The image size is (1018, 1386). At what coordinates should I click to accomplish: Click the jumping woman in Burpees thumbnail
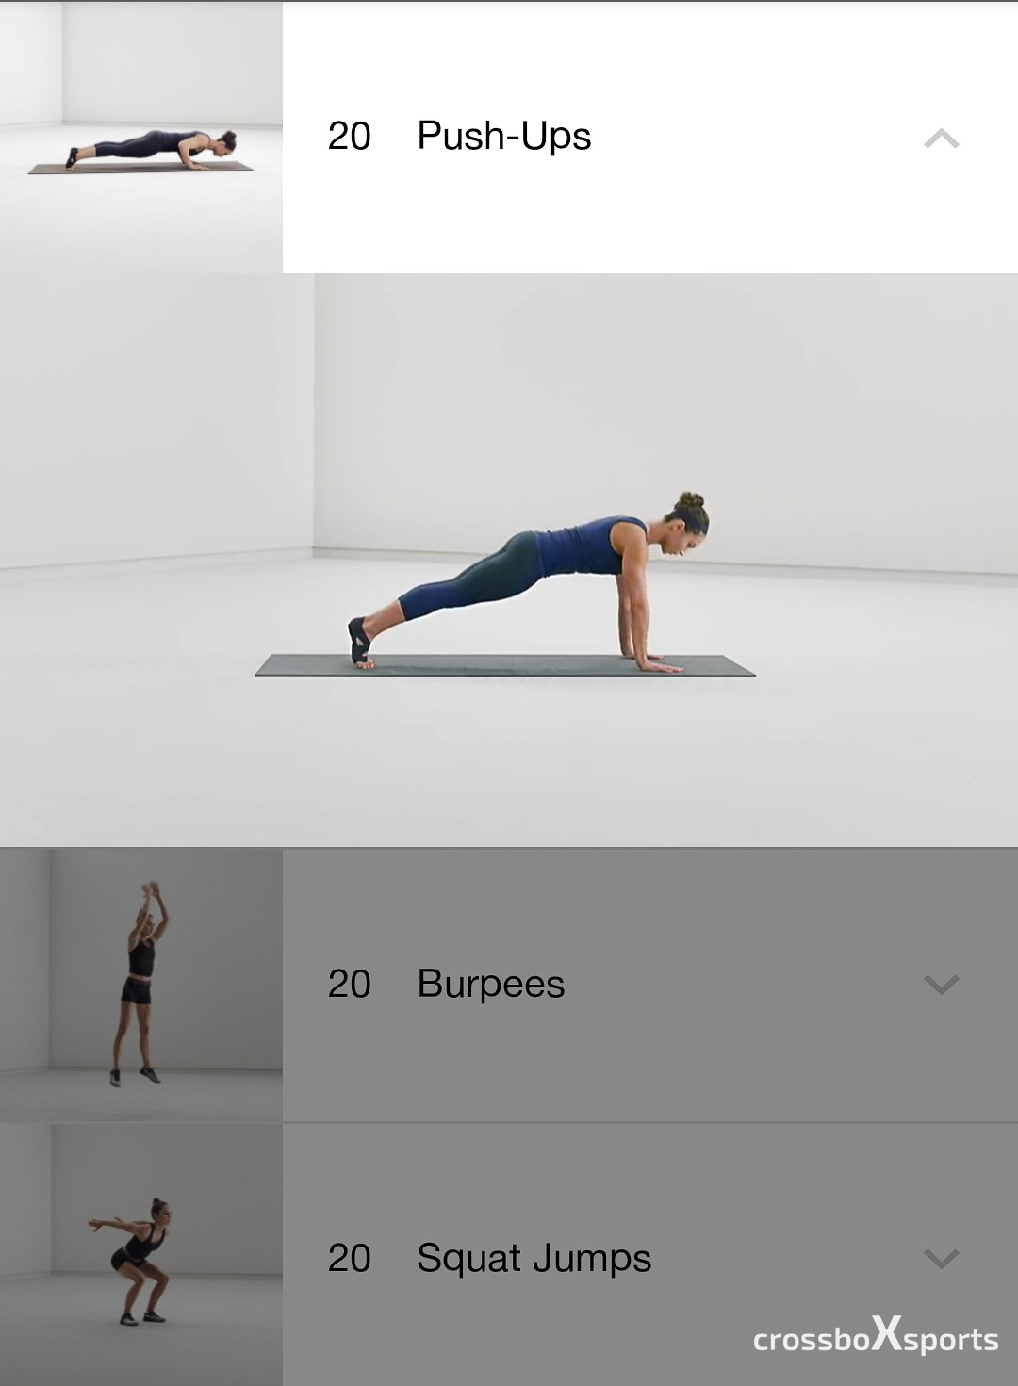[x=141, y=984]
